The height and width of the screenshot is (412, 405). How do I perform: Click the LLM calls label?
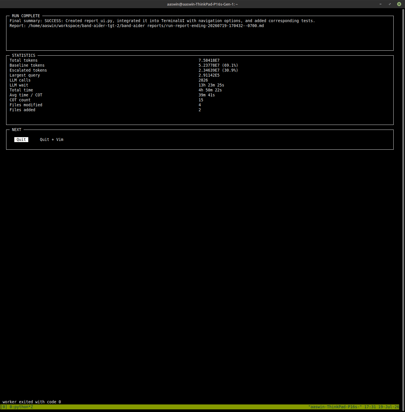[x=20, y=80]
